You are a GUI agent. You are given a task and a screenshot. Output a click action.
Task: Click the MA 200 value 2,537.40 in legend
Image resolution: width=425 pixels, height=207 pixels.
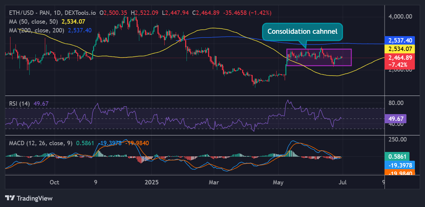point(80,30)
